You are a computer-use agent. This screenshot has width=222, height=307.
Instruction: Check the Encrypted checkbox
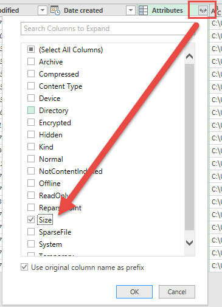[31, 122]
